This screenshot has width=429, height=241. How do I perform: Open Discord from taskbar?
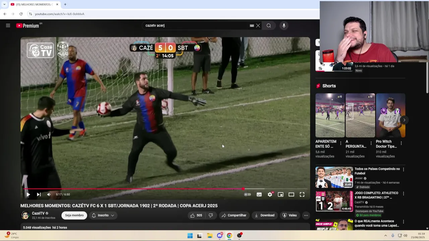[x=220, y=236]
